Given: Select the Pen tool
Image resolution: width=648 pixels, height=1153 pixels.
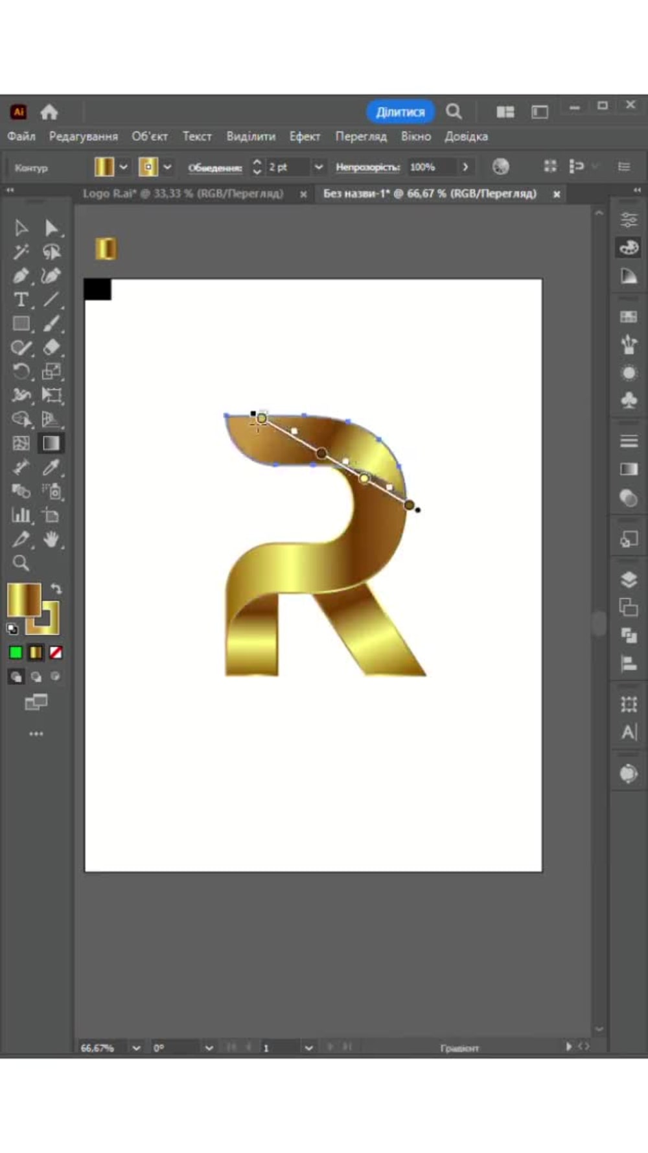Looking at the screenshot, I should point(21,276).
